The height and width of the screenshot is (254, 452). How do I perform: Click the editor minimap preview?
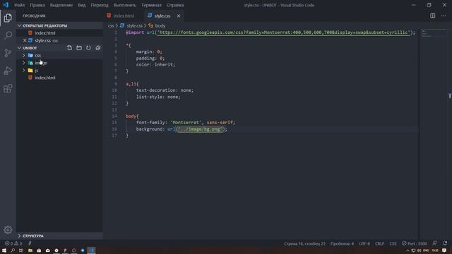click(432, 33)
